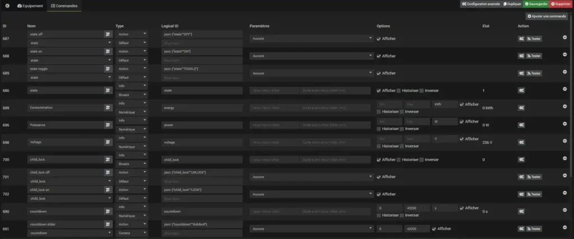The width and height of the screenshot is (574, 239).
Task: Toggle Inverser checkbox on child_lock row
Action: [x=422, y=160]
